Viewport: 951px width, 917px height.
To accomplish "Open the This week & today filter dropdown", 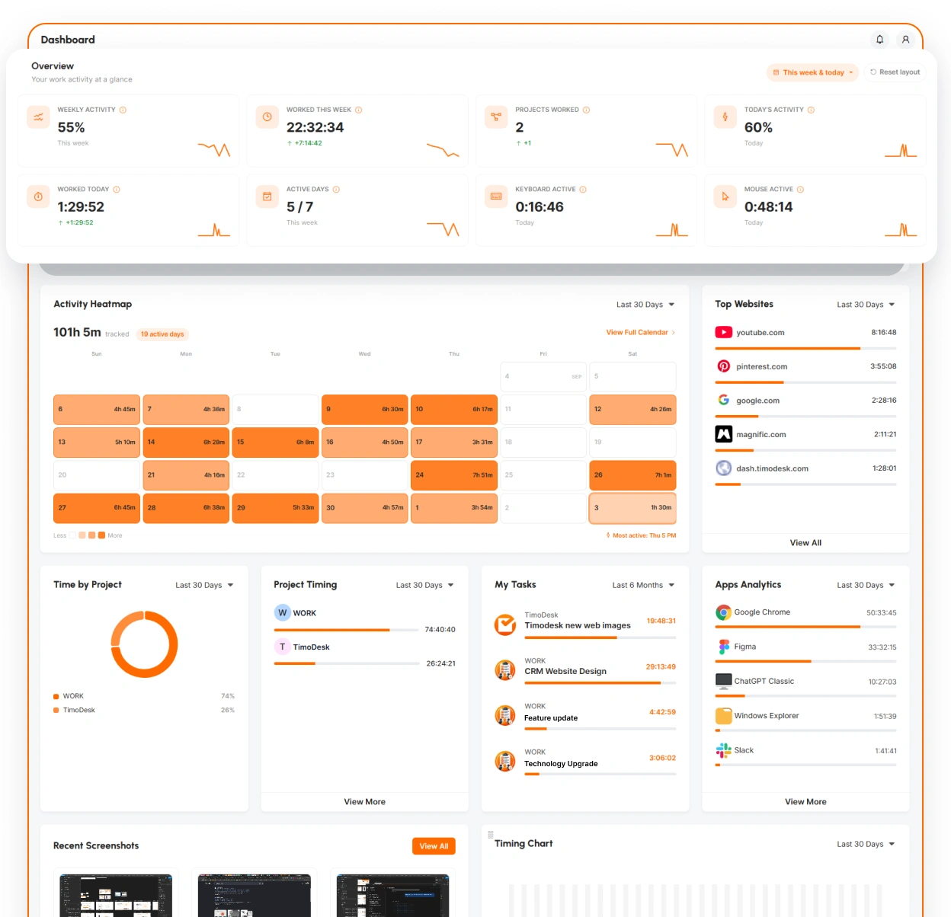I will coord(812,72).
